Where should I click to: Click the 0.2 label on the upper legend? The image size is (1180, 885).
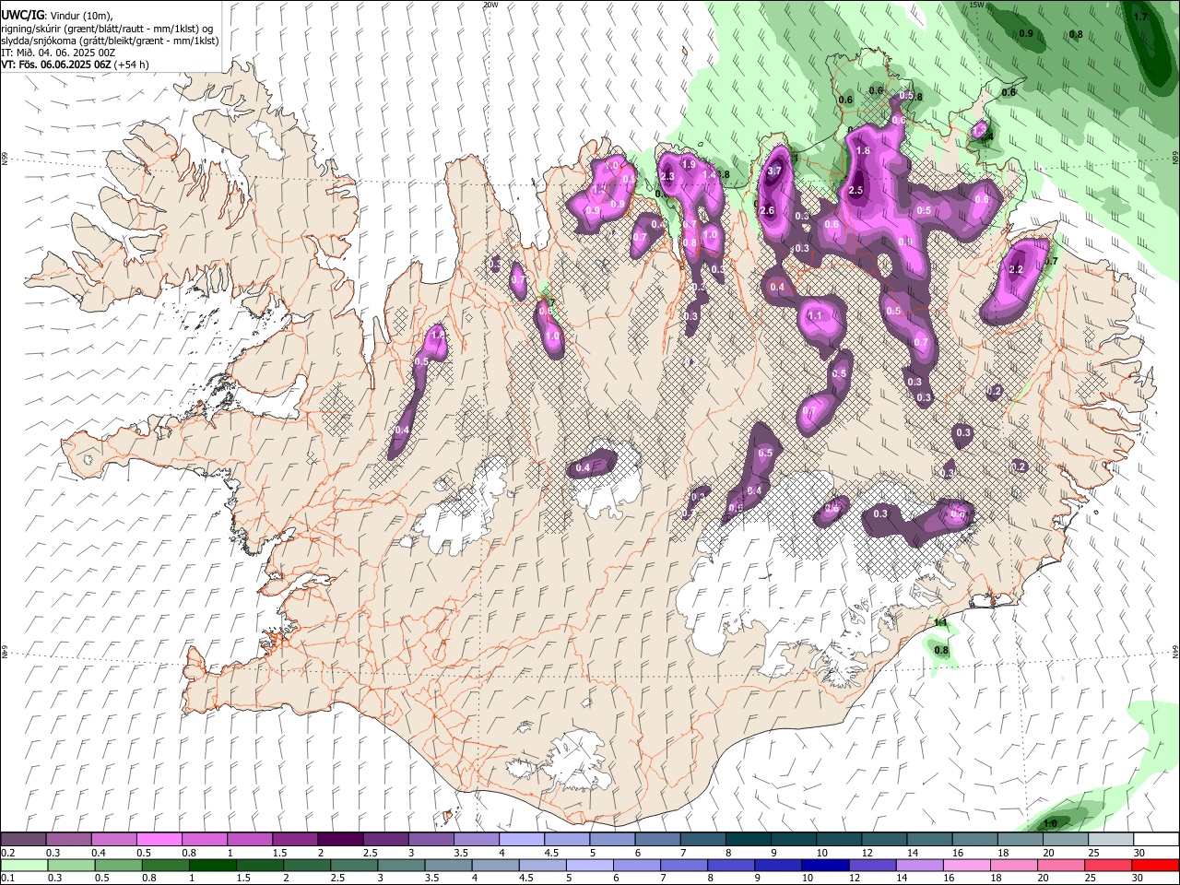coord(7,853)
